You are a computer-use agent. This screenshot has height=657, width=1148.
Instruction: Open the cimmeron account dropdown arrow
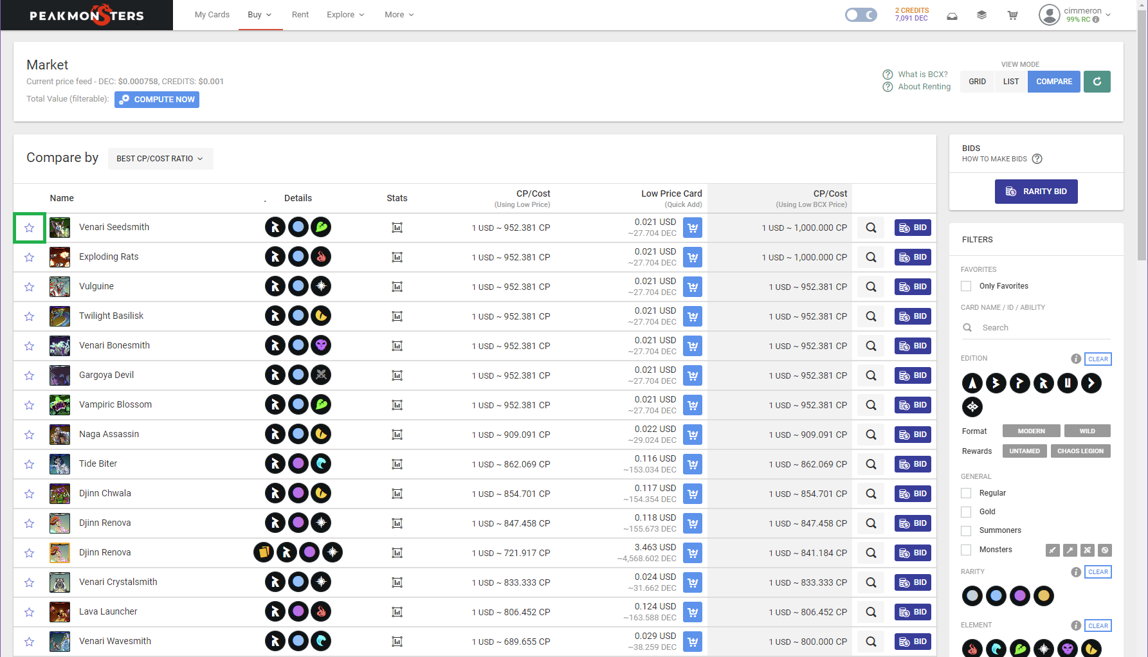coord(1108,15)
